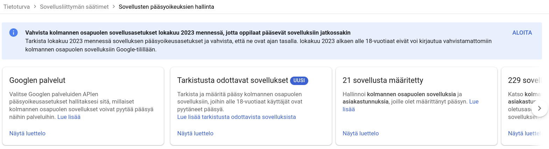Open Näytä luettelo in 229 sovellusta card
549x149 pixels.
524,133
